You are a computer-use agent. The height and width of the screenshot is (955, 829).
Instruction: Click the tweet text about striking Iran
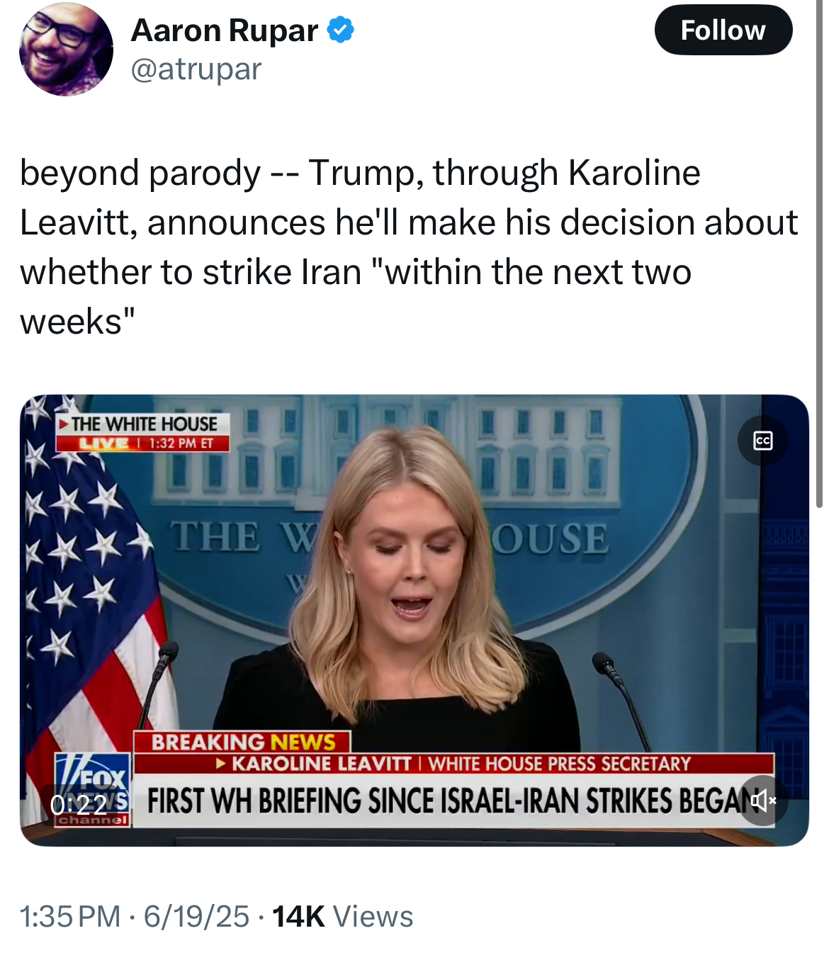[408, 247]
